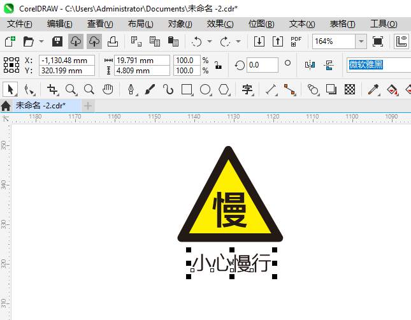The height and width of the screenshot is (320, 411).
Task: Select the Shape edit tool
Action: click(29, 89)
